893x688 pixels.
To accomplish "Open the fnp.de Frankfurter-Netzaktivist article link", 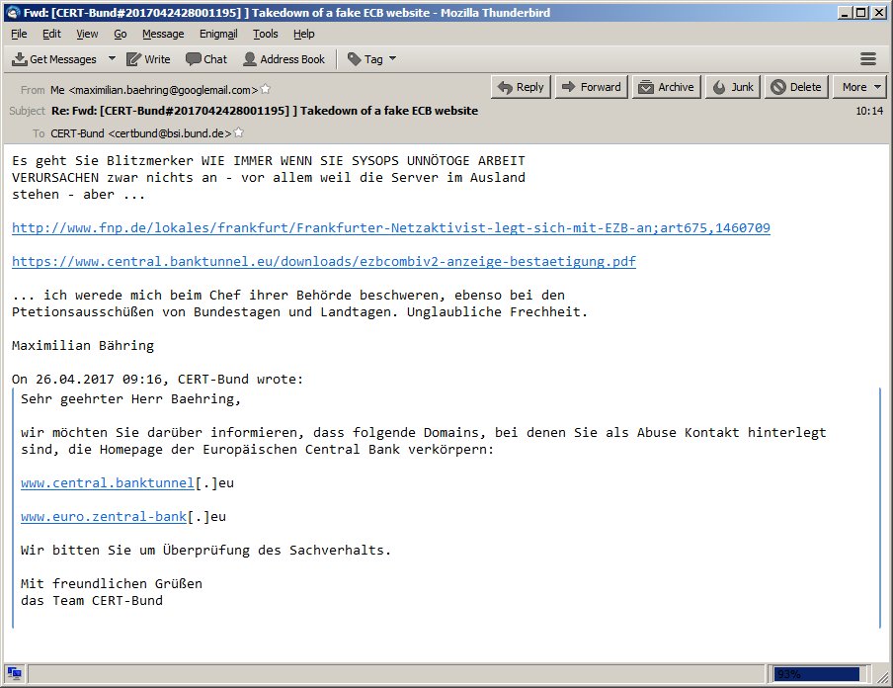I will pos(391,228).
